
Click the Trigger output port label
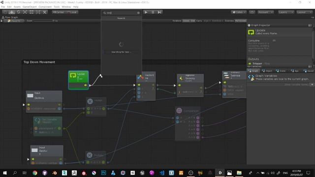coord(257,63)
